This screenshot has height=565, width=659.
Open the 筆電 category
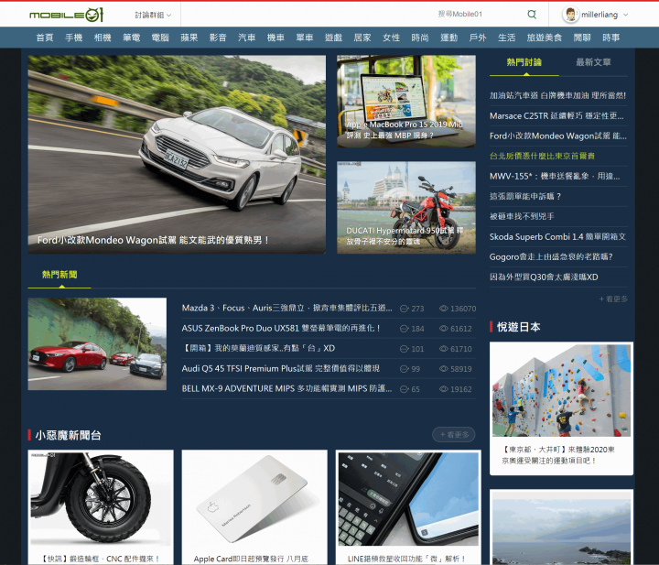[131, 38]
